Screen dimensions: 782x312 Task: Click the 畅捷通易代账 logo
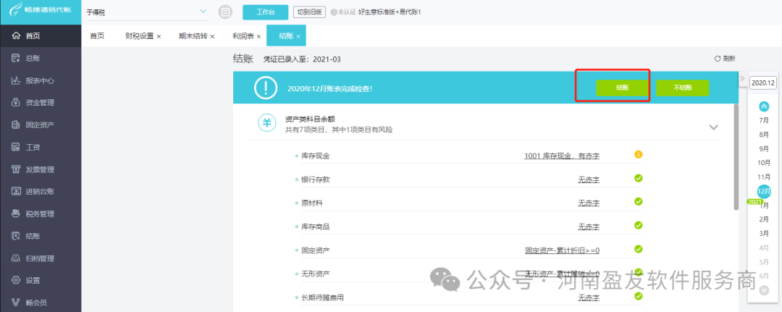click(x=41, y=9)
